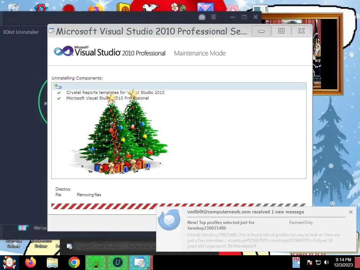Open network status icon in system tray
The height and width of the screenshot is (270, 360).
tap(318, 262)
